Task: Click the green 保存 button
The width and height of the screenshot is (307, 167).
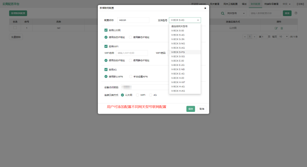Action: pyautogui.click(x=191, y=109)
